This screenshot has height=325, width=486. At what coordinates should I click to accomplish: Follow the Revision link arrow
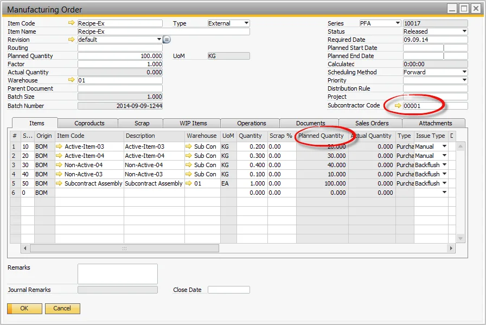(72, 40)
